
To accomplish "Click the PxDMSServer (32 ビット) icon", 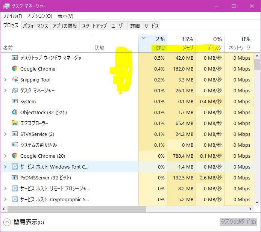I will pyautogui.click(x=15, y=178).
